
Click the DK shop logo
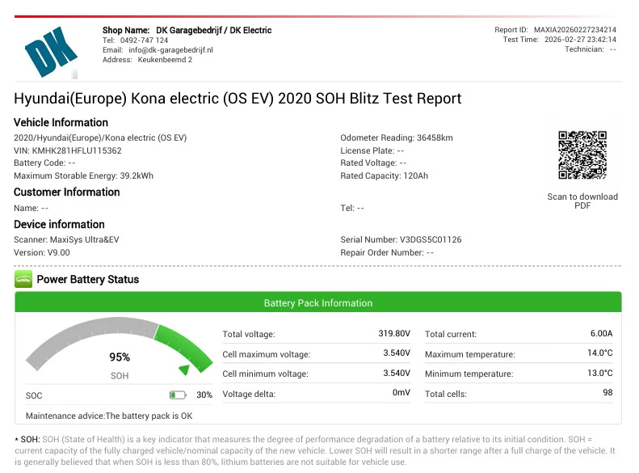(x=51, y=53)
